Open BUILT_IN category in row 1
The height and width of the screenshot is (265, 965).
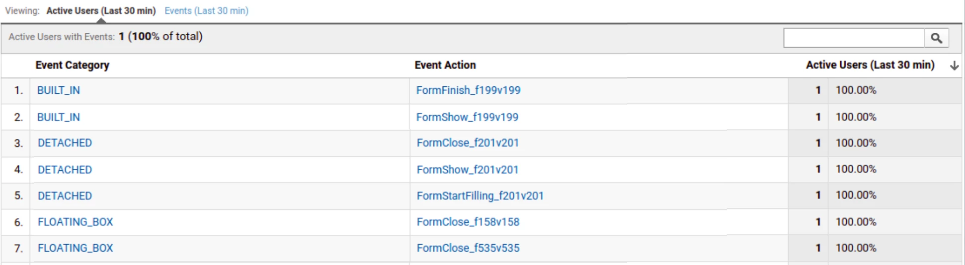[59, 90]
